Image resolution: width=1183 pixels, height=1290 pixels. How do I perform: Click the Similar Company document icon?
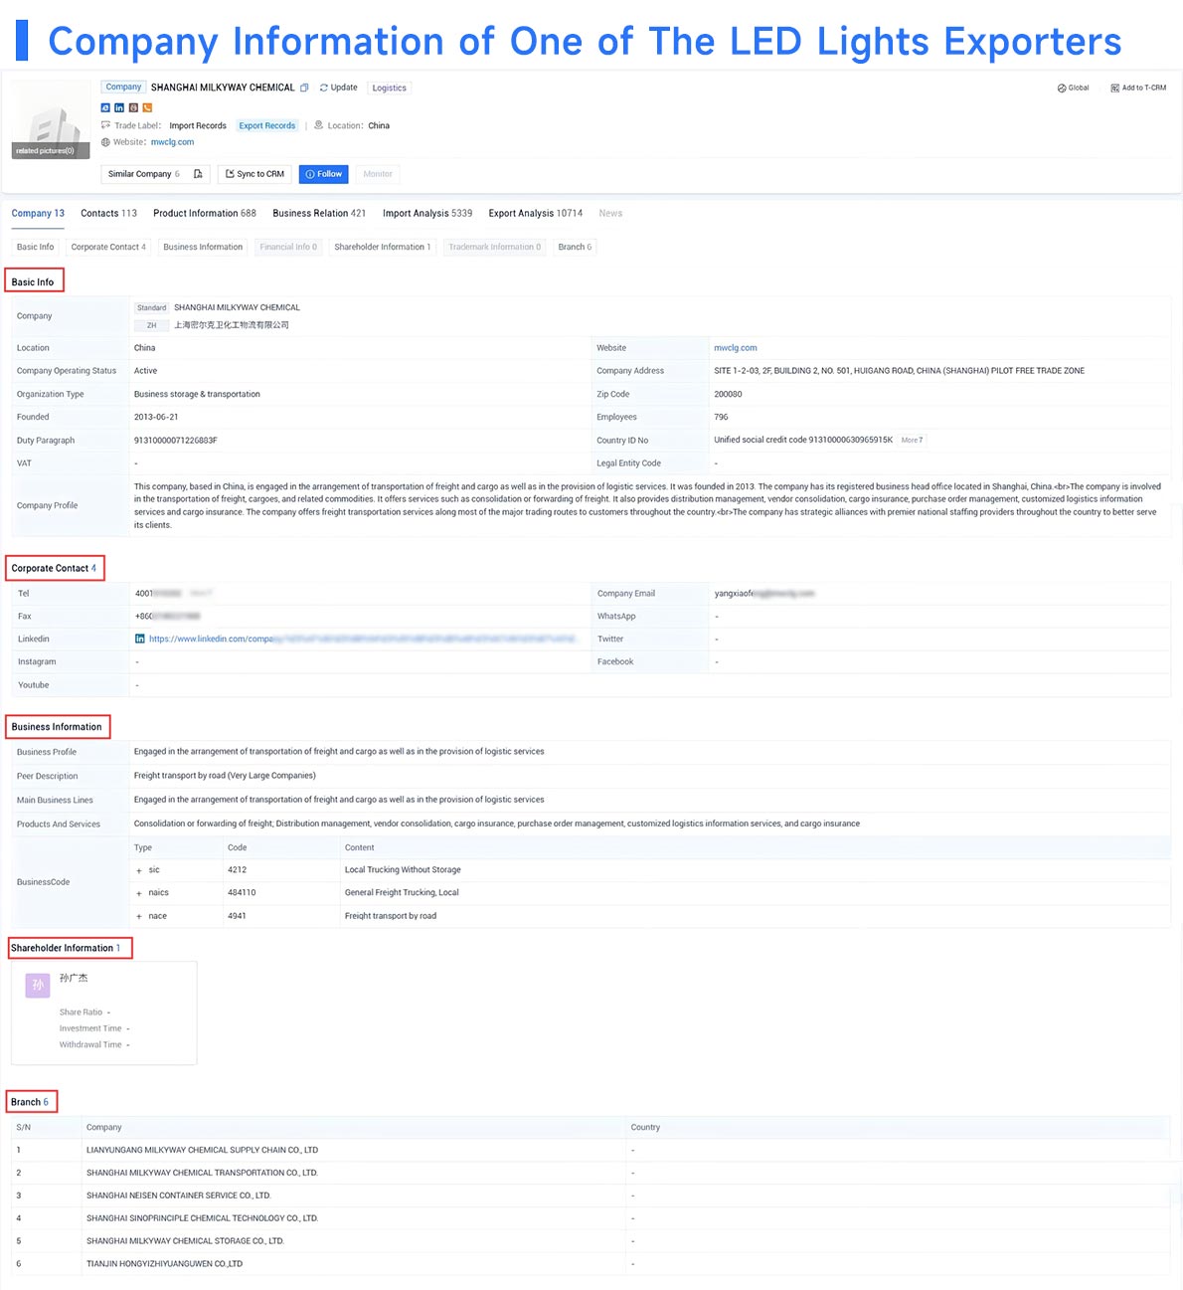(x=198, y=174)
